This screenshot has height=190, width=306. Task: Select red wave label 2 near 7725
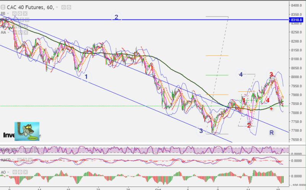coord(249,126)
